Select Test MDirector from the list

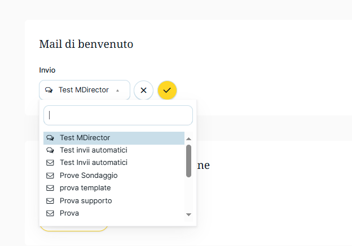click(x=85, y=138)
